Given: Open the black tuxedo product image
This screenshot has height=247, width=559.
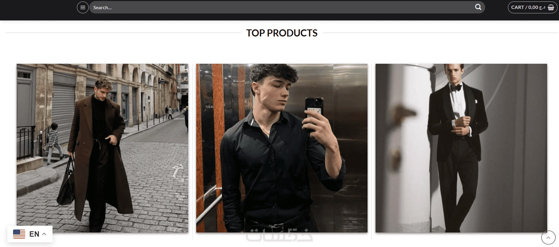Looking at the screenshot, I should [x=461, y=148].
